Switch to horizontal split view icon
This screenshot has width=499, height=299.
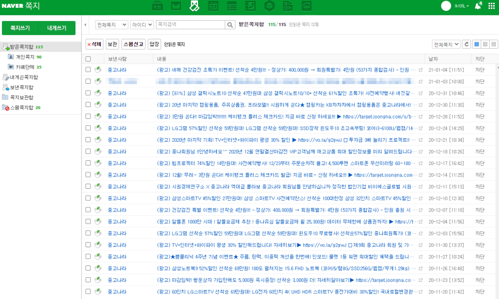(x=494, y=44)
